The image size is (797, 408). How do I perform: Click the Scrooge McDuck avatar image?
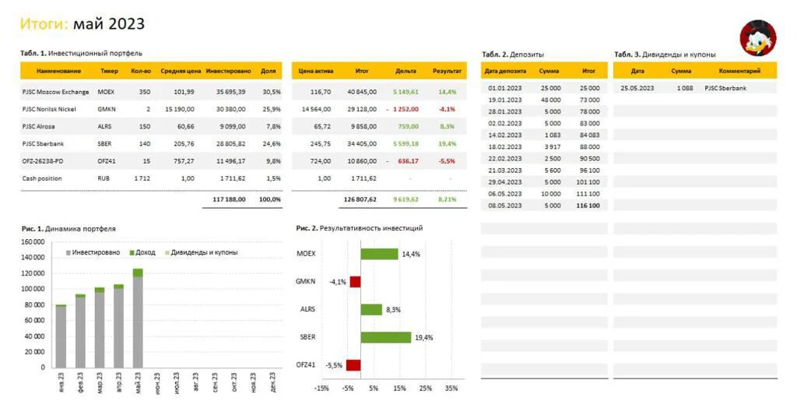[758, 38]
